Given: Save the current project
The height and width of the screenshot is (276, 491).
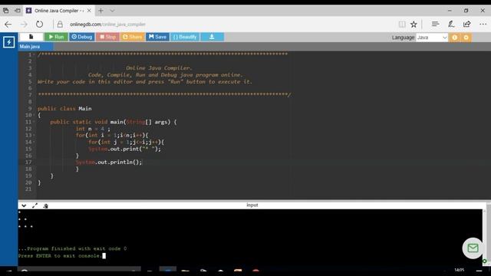Looking at the screenshot, I should click(x=157, y=37).
